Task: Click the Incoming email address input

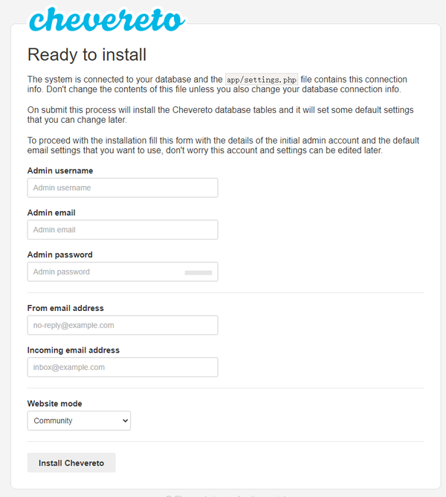Action: point(123,368)
